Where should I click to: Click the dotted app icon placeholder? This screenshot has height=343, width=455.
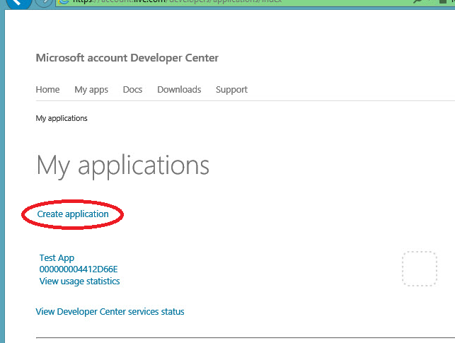pyautogui.click(x=420, y=269)
